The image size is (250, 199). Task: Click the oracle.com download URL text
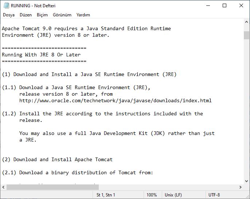pyautogui.click(x=115, y=101)
